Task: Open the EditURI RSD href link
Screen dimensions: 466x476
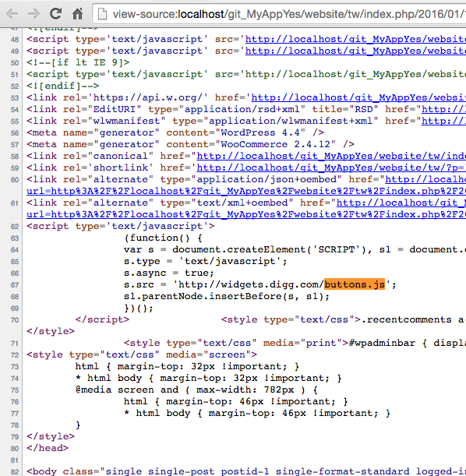Action: pos(444,109)
